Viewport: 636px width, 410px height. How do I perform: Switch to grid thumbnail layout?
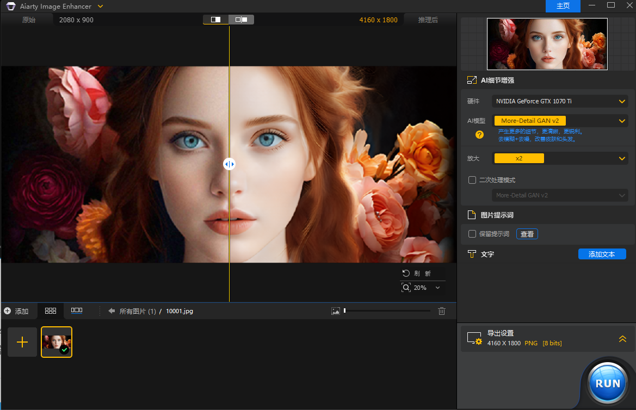click(x=51, y=310)
